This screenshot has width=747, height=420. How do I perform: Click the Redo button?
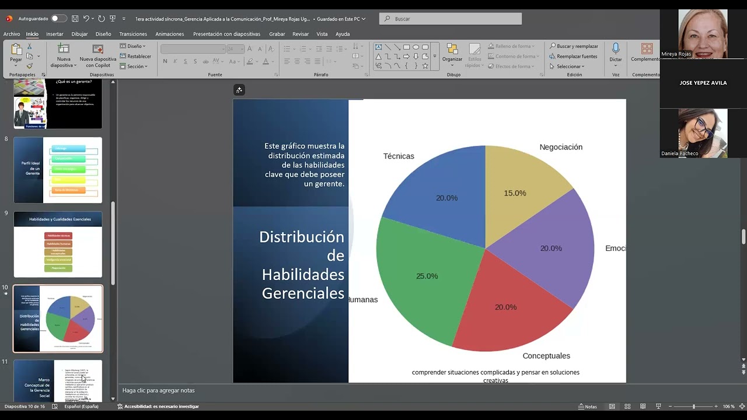click(x=101, y=19)
